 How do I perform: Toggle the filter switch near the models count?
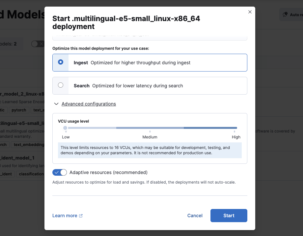coord(37,43)
